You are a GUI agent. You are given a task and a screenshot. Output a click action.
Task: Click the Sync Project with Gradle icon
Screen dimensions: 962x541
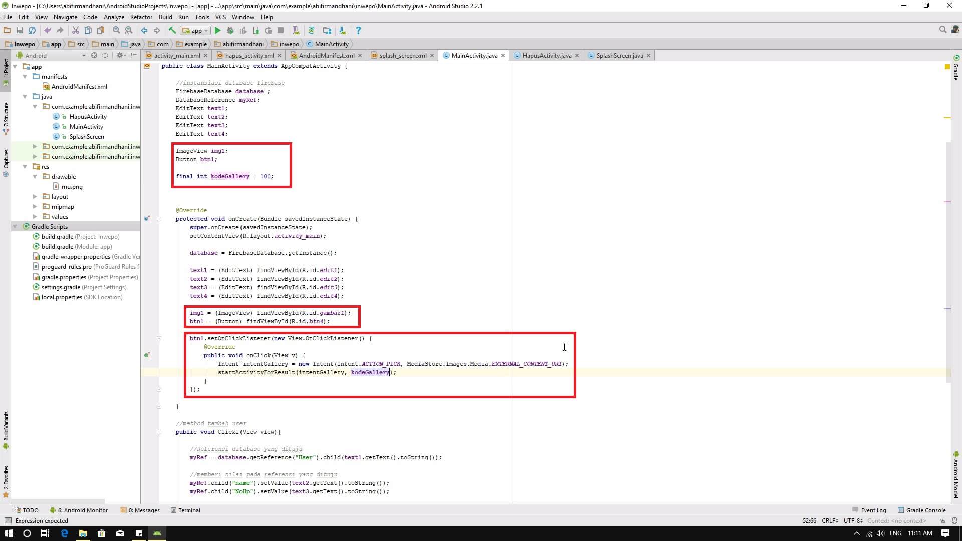point(311,31)
